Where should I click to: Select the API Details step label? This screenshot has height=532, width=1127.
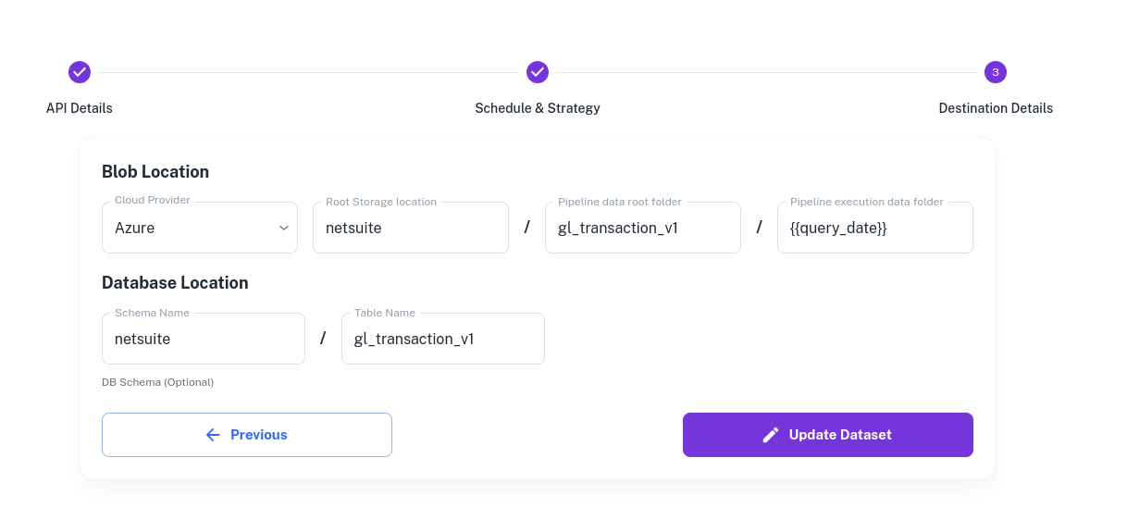pos(80,108)
